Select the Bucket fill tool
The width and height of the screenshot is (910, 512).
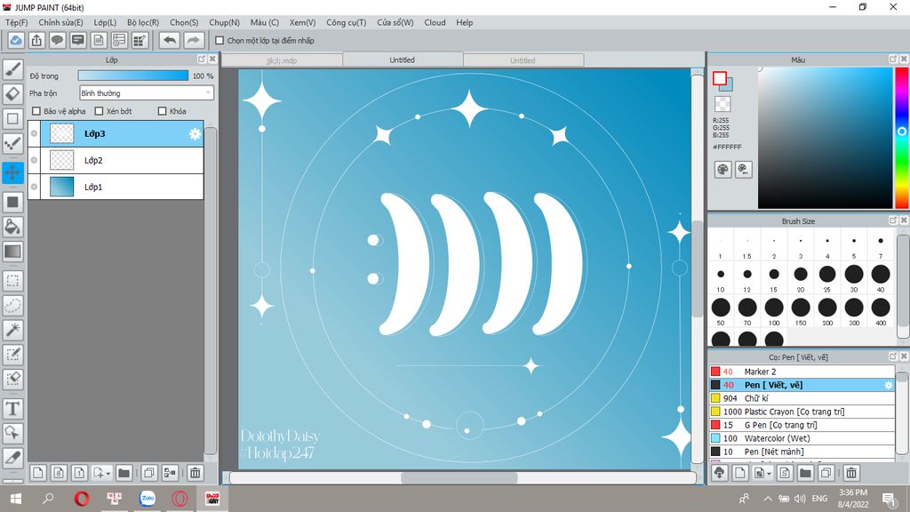(12, 227)
